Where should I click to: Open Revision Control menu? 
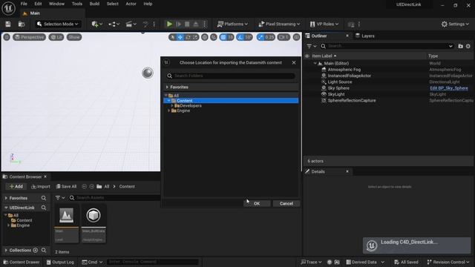point(448,262)
